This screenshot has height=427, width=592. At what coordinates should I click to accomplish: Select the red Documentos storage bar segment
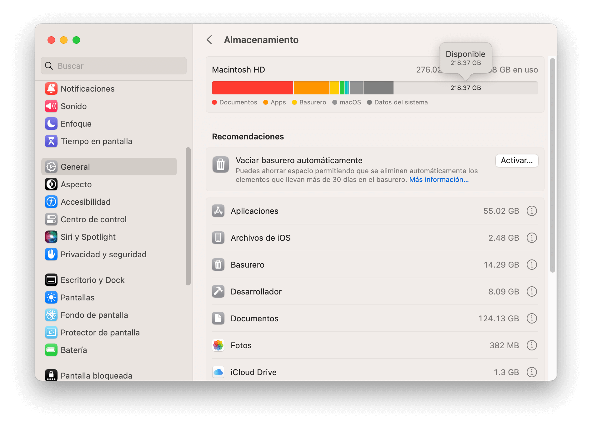(x=253, y=88)
